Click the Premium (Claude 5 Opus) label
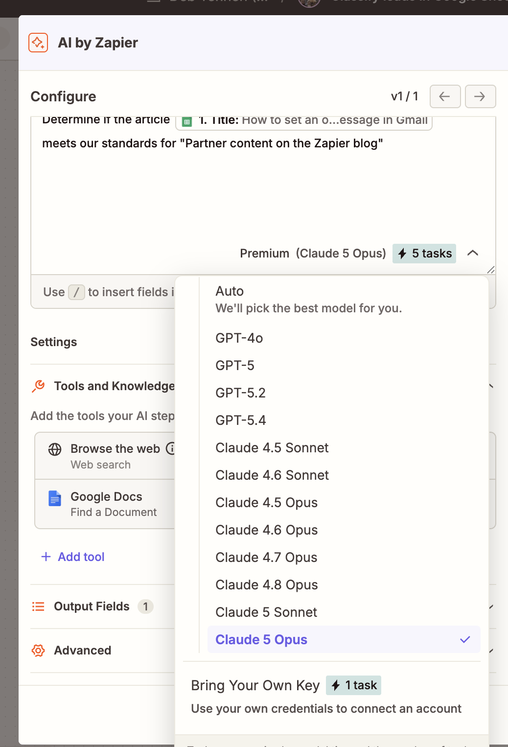 313,254
